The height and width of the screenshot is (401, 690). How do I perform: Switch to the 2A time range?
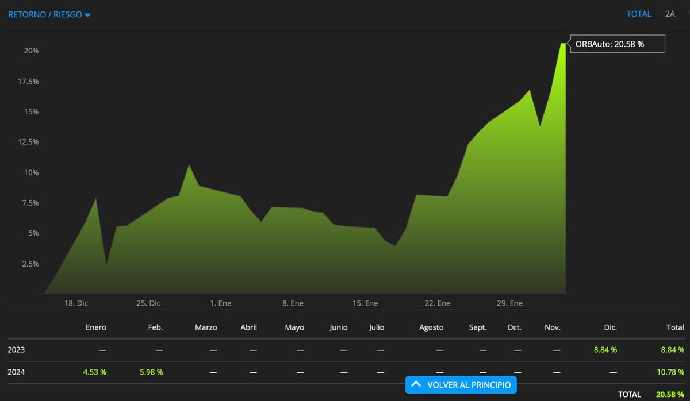(670, 14)
